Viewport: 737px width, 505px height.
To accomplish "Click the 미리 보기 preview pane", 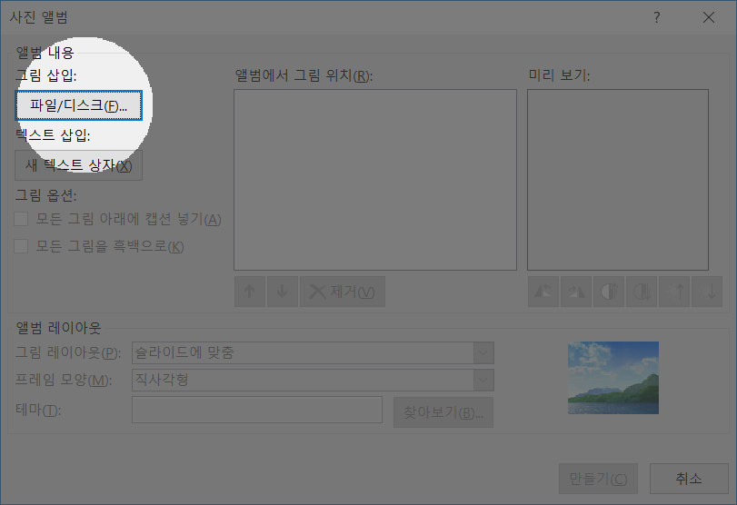I will click(x=618, y=180).
